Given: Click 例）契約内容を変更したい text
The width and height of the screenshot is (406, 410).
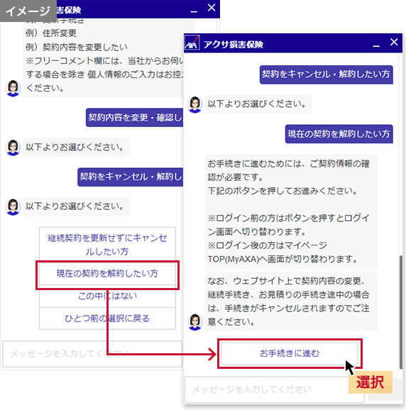Looking at the screenshot, I should pos(77,47).
